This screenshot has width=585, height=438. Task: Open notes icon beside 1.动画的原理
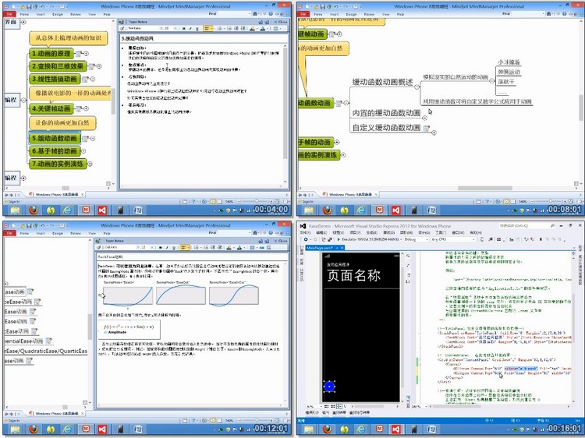78,54
